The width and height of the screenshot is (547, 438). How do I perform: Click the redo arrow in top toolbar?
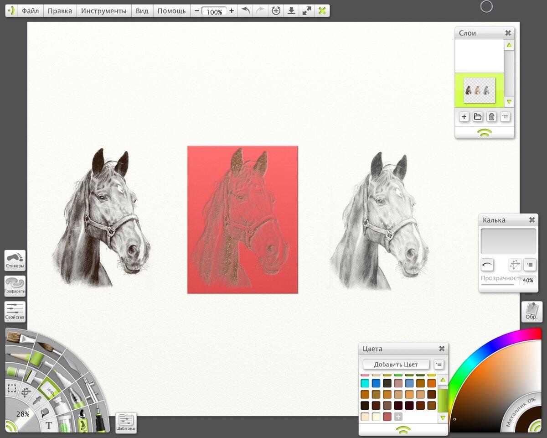[x=260, y=10]
